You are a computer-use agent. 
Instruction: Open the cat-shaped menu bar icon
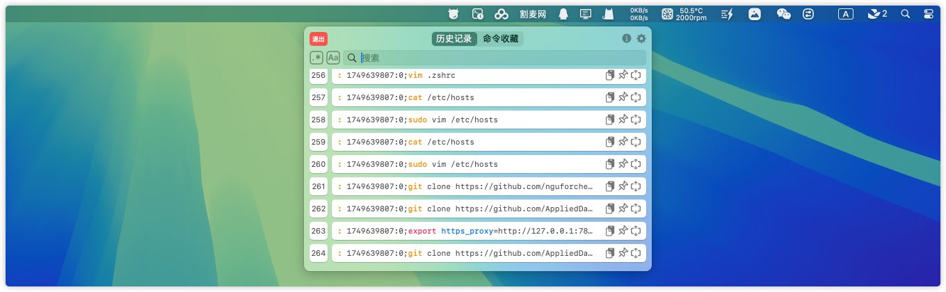607,14
